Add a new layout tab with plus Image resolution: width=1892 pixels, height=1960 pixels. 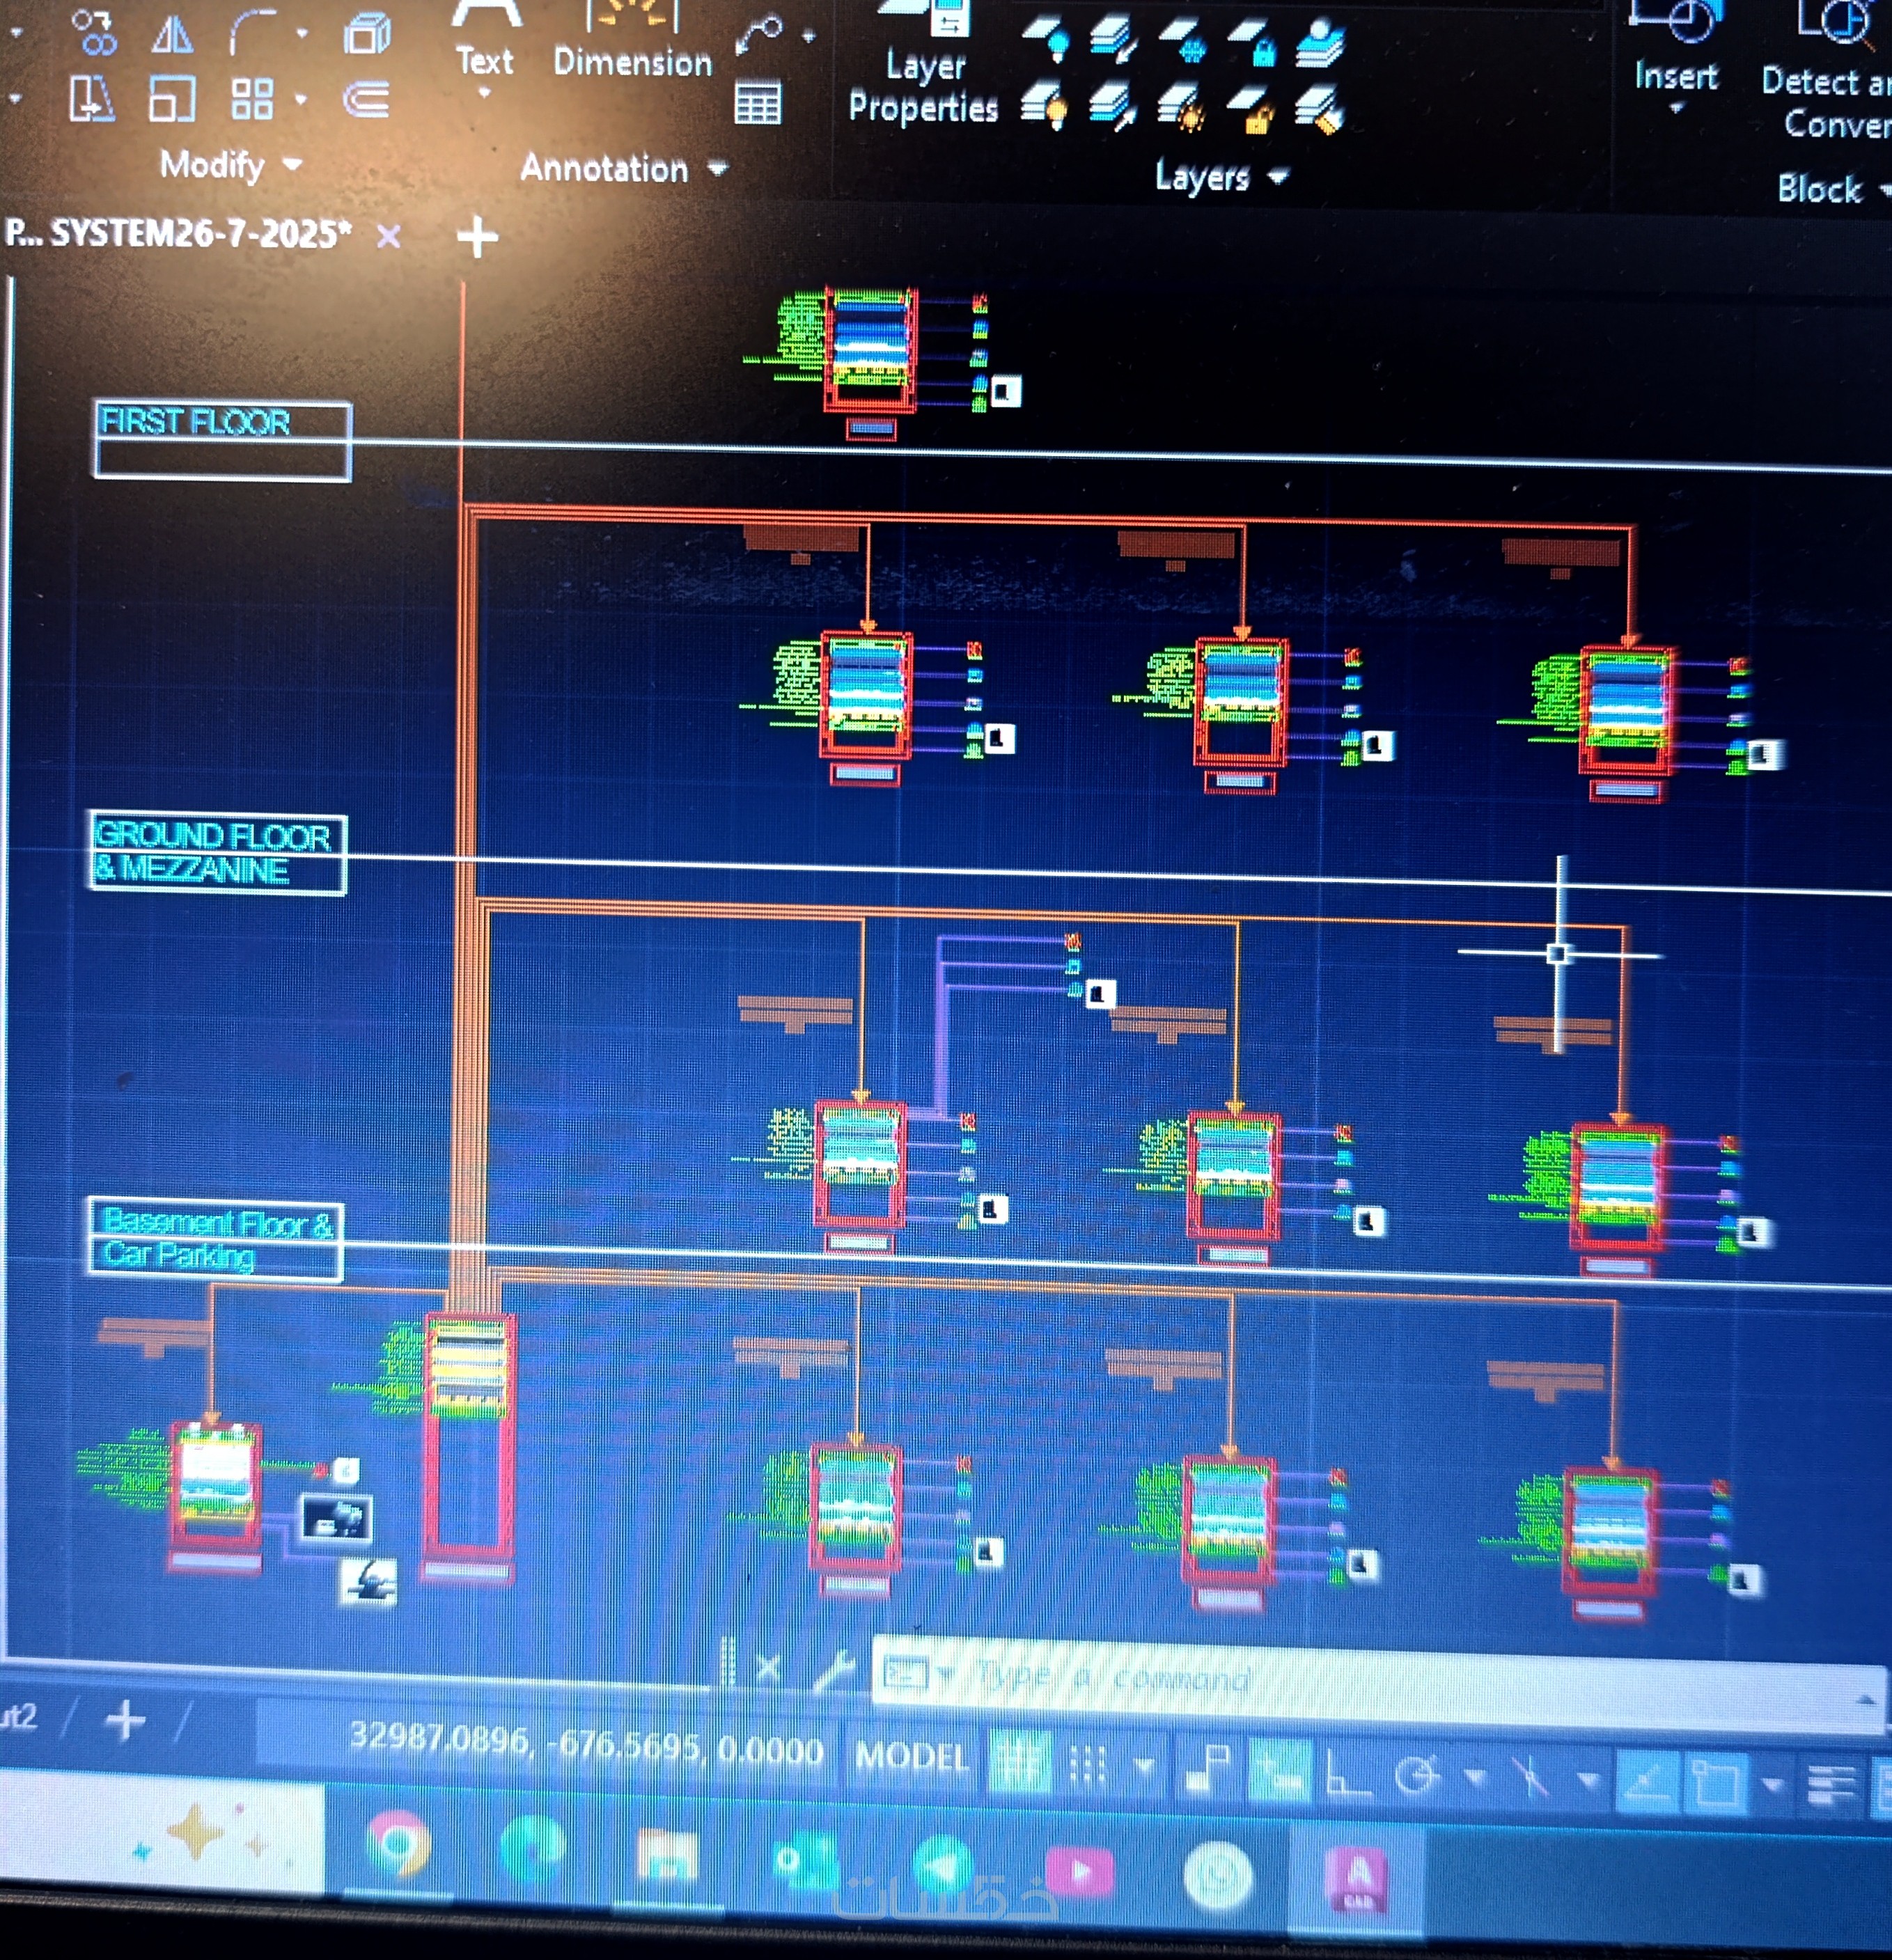(x=126, y=1720)
